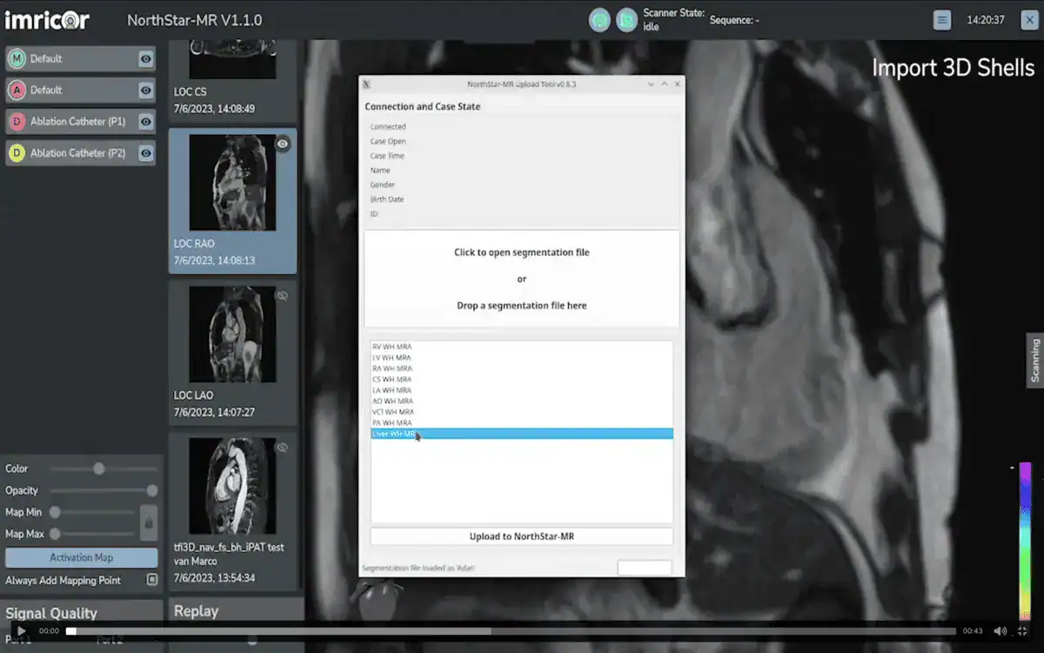The image size is (1044, 653).
Task: Click Upload to NorthStar-MR button
Action: tap(522, 536)
